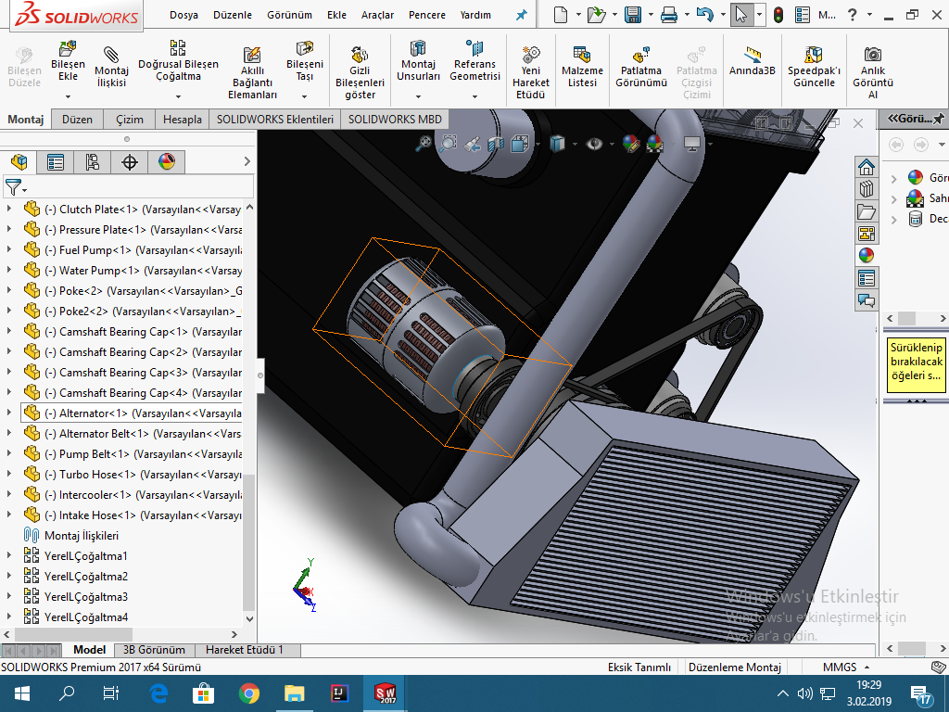This screenshot has height=712, width=949.
Task: Click the Section View icon in viewport toolbar
Action: click(x=496, y=144)
